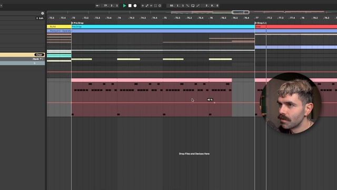The width and height of the screenshot is (337, 190).
Task: Open the Bank dropdown
Action: point(37,59)
